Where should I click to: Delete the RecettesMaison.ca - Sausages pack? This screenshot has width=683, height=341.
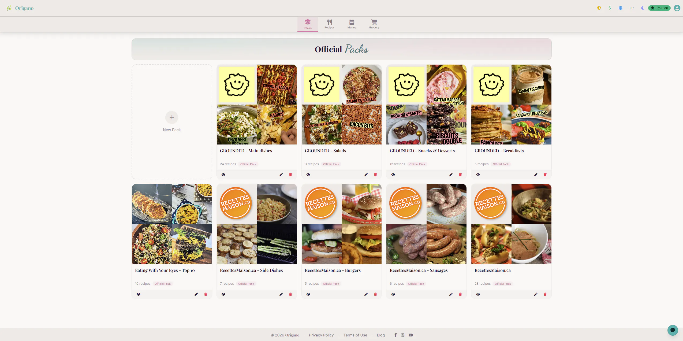click(x=460, y=294)
